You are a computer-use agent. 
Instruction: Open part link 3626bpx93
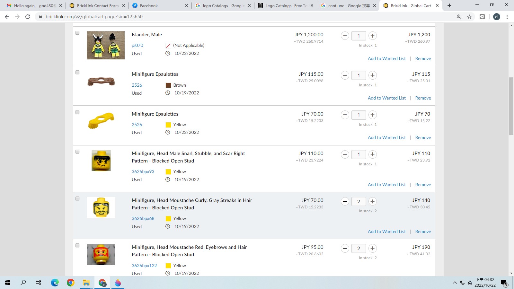point(143,171)
